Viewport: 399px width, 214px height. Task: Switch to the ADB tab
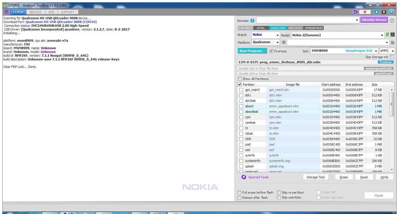[x=51, y=12]
